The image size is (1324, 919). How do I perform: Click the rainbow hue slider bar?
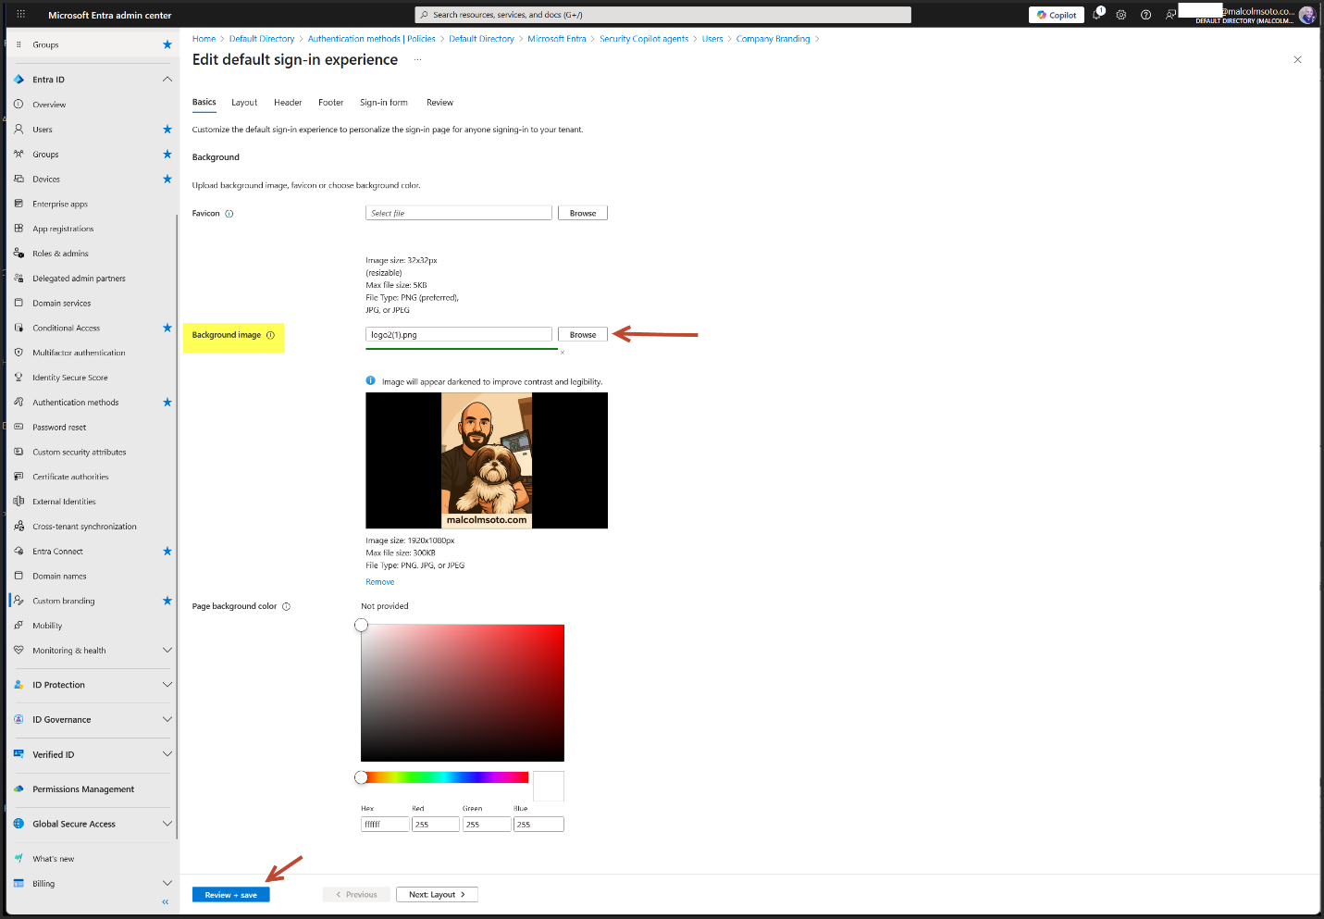pyautogui.click(x=445, y=777)
